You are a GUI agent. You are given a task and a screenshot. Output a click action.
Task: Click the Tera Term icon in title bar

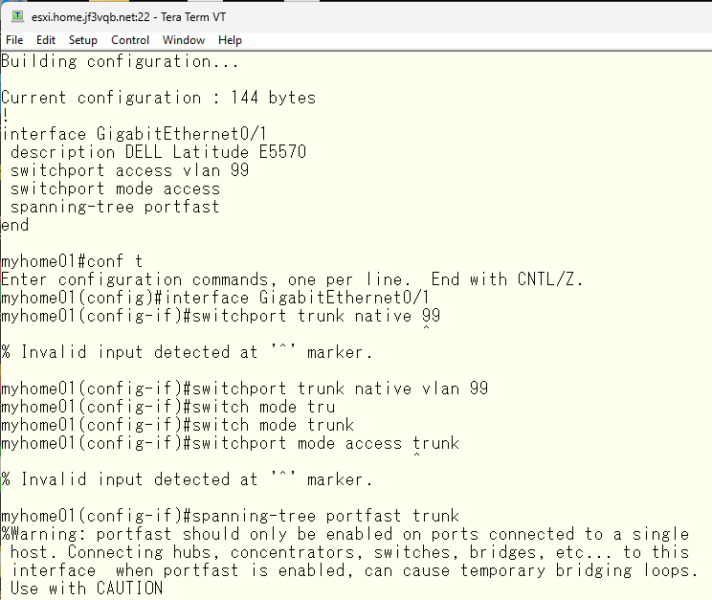(18, 16)
